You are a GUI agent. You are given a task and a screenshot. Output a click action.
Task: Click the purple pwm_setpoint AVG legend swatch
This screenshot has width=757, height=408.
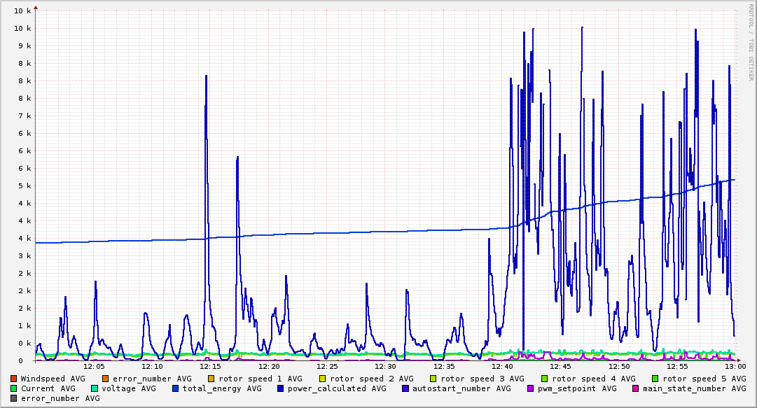[x=530, y=388]
